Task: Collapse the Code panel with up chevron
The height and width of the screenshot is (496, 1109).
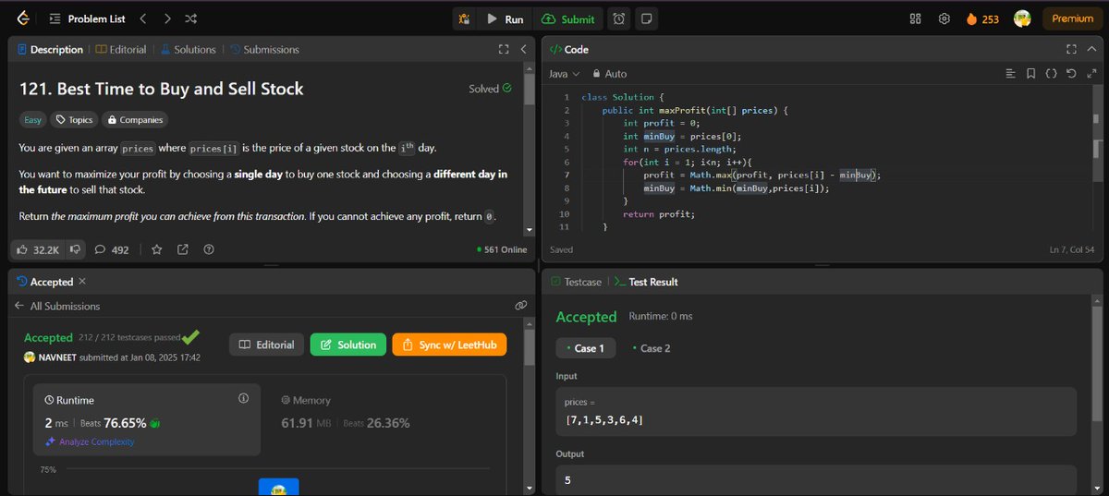Action: click(x=1091, y=49)
